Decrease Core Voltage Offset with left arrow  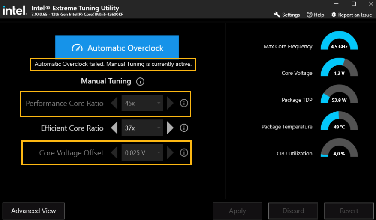click(x=114, y=152)
